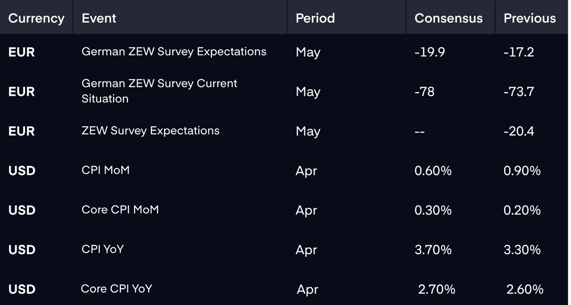Sort by the Consensus column header
The height and width of the screenshot is (305, 571).
(448, 18)
